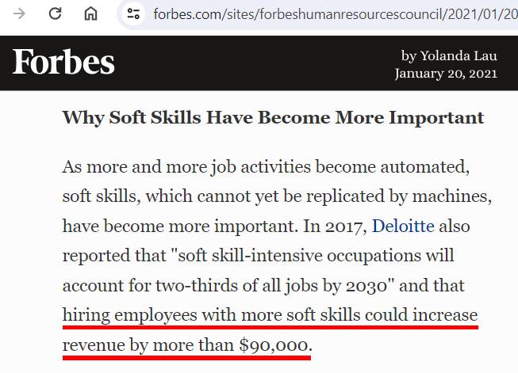Click the browser forward arrow

point(19,13)
